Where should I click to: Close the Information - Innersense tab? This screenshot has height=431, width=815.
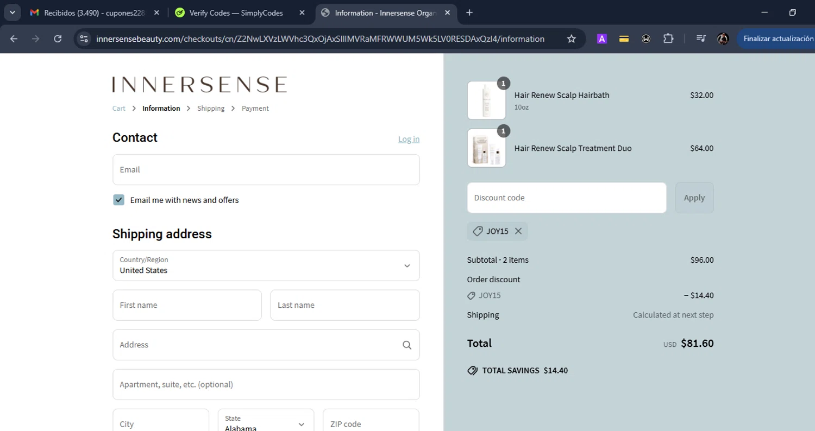(448, 12)
